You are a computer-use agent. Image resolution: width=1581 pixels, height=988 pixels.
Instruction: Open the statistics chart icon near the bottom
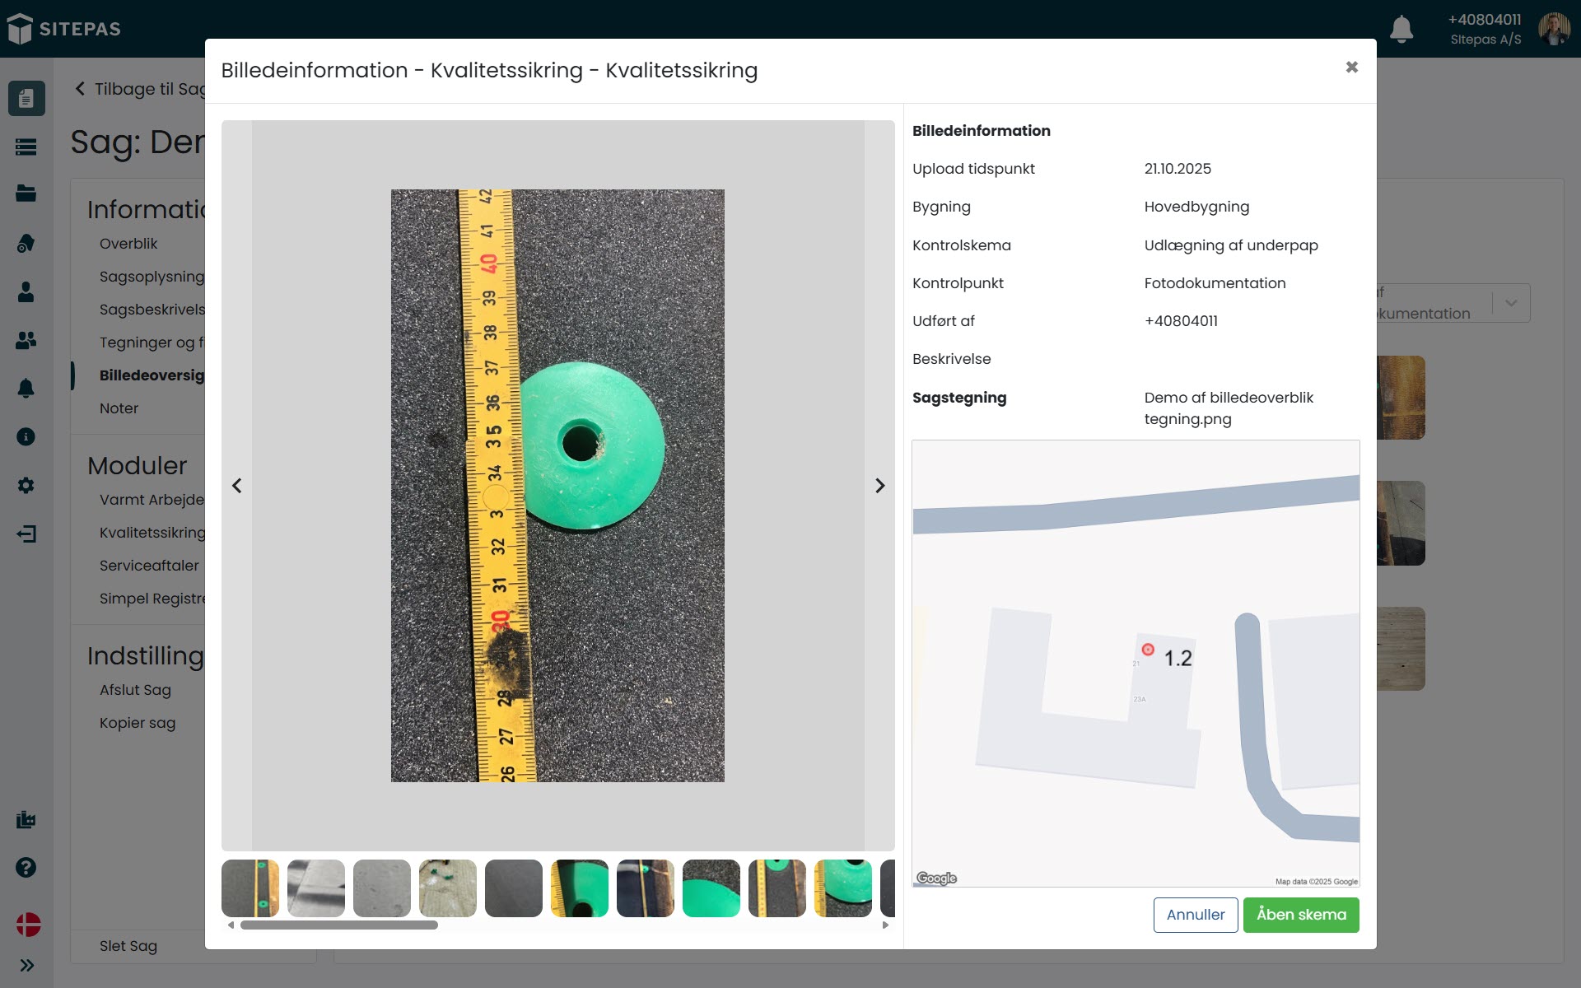(x=26, y=819)
